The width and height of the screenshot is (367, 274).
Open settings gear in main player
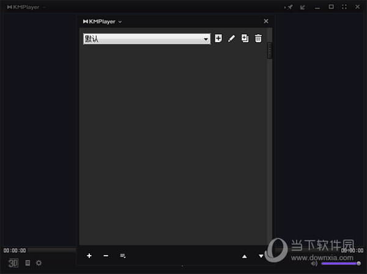pyautogui.click(x=39, y=263)
